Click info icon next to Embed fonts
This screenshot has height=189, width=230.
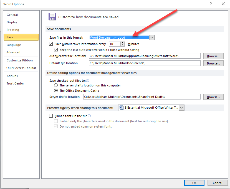coord(89,116)
